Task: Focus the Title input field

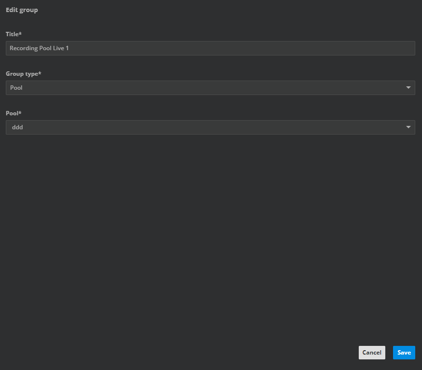Action: coord(210,48)
